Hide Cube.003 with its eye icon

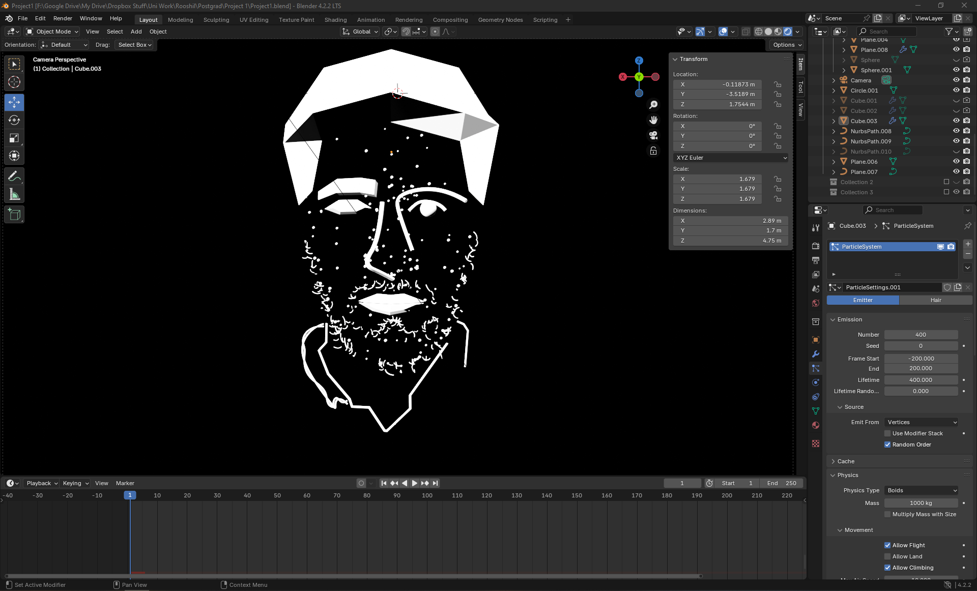(956, 121)
